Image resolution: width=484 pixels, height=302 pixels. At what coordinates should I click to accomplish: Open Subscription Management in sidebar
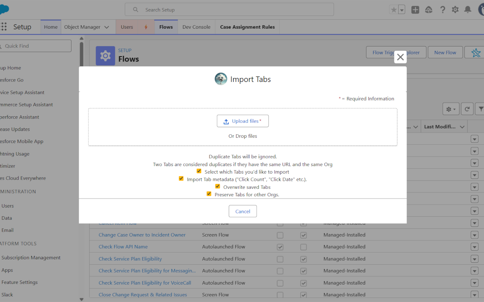pos(31,258)
